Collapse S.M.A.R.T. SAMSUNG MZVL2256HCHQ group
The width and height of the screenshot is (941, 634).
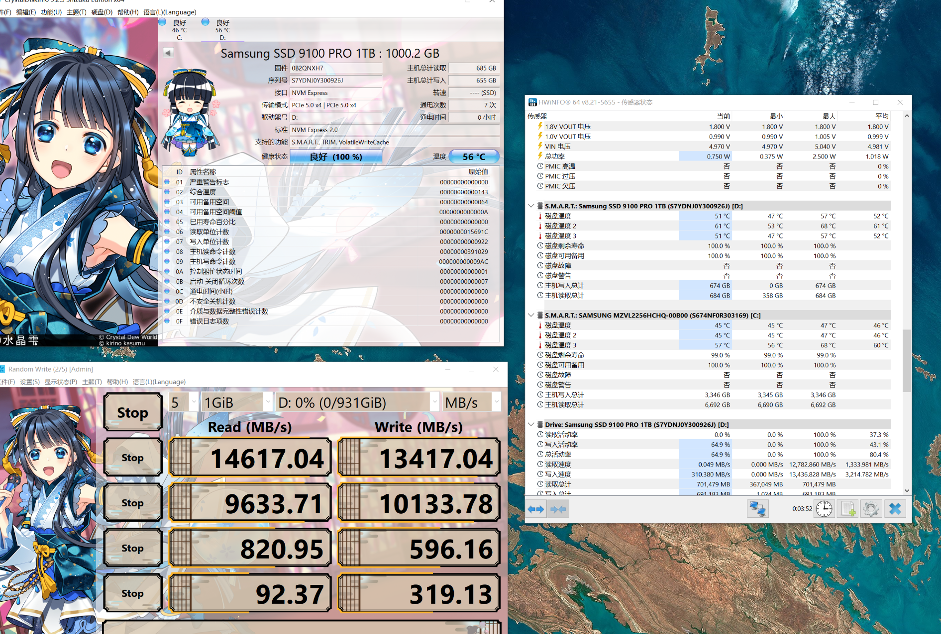click(x=531, y=315)
